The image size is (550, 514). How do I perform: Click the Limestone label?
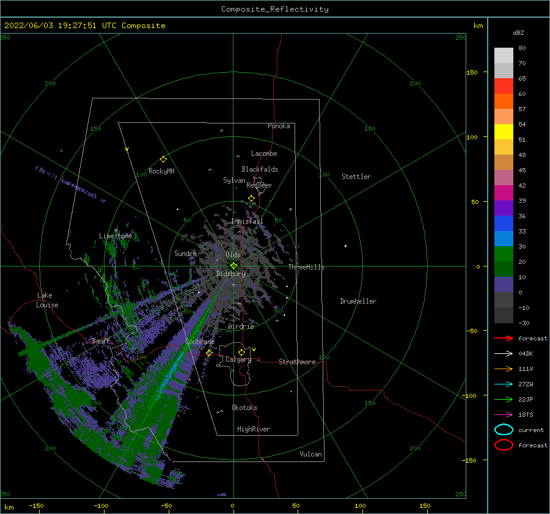pyautogui.click(x=116, y=236)
